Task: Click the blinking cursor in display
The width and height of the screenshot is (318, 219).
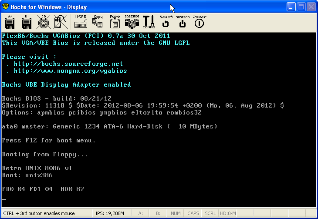Action: [4, 199]
